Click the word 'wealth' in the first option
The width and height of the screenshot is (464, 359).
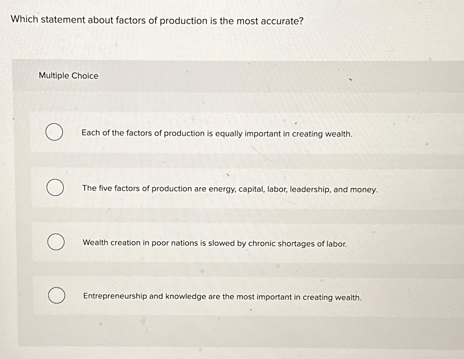[x=338, y=134]
